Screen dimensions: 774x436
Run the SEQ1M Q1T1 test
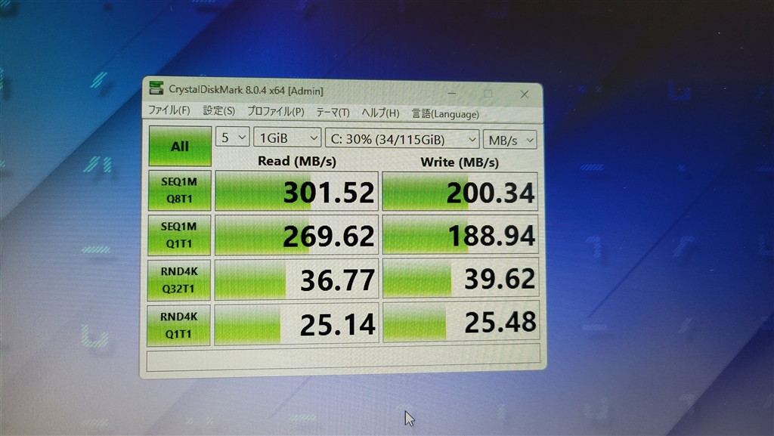point(179,234)
